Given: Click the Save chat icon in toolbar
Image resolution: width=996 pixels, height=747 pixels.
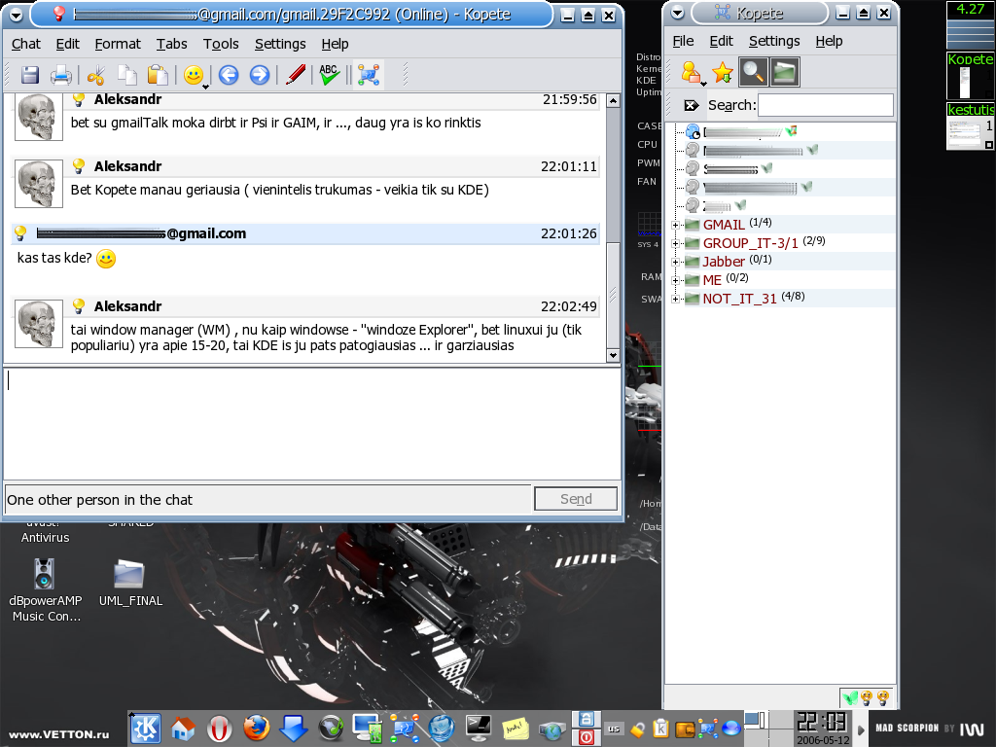Looking at the screenshot, I should pos(30,75).
